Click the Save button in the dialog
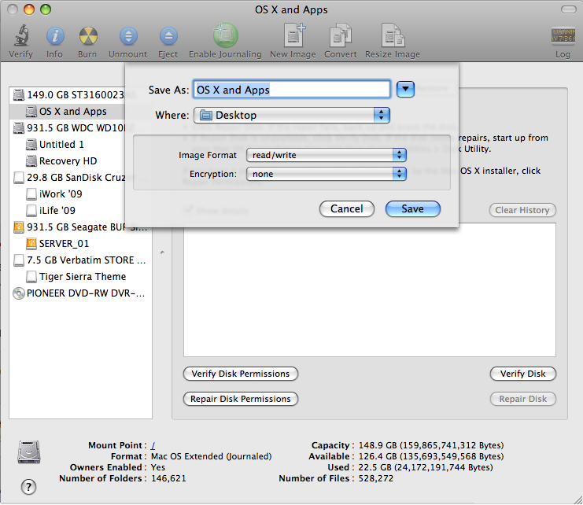The image size is (583, 505). click(413, 208)
